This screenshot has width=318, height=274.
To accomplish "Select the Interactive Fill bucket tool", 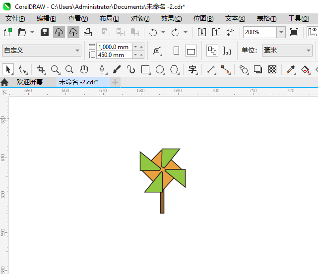I will pos(305,69).
